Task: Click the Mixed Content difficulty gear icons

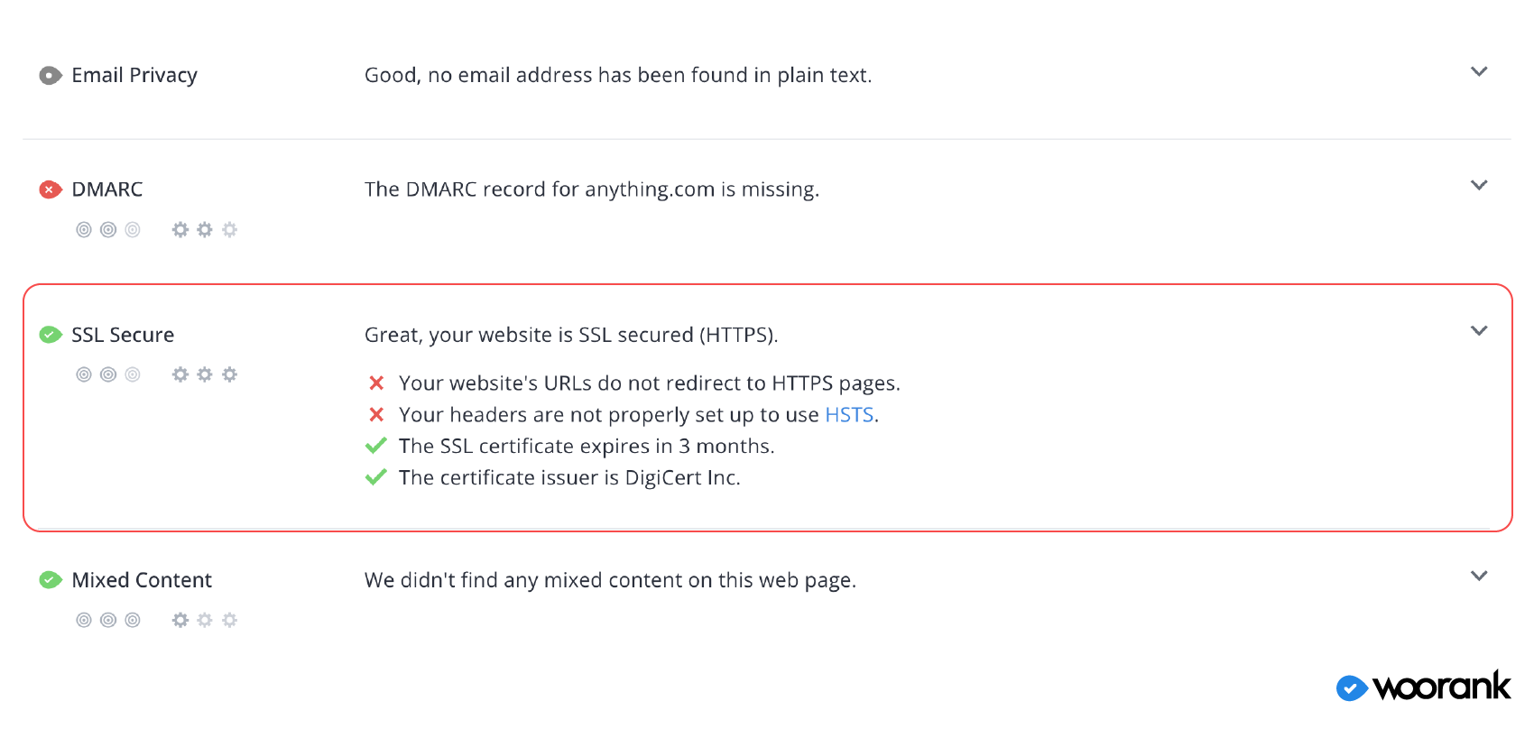Action: pyautogui.click(x=205, y=620)
